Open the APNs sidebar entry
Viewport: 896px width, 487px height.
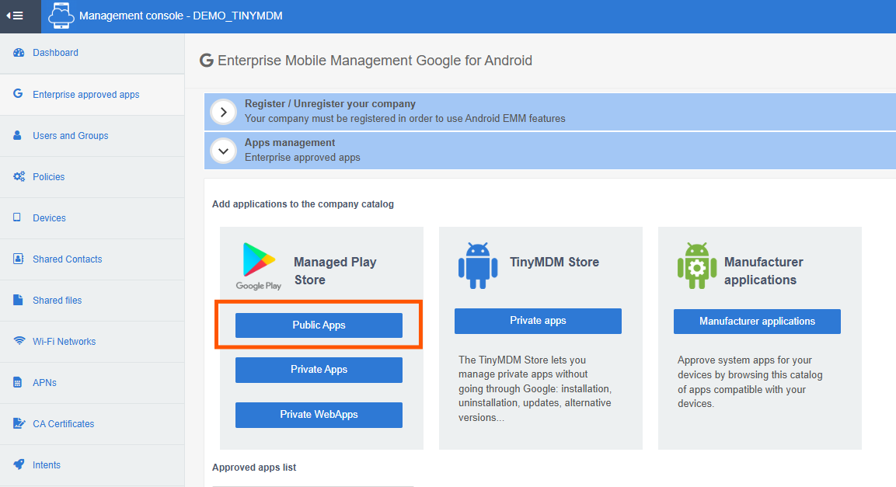coord(44,383)
